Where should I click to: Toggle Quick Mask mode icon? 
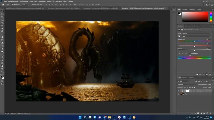click(2, 81)
